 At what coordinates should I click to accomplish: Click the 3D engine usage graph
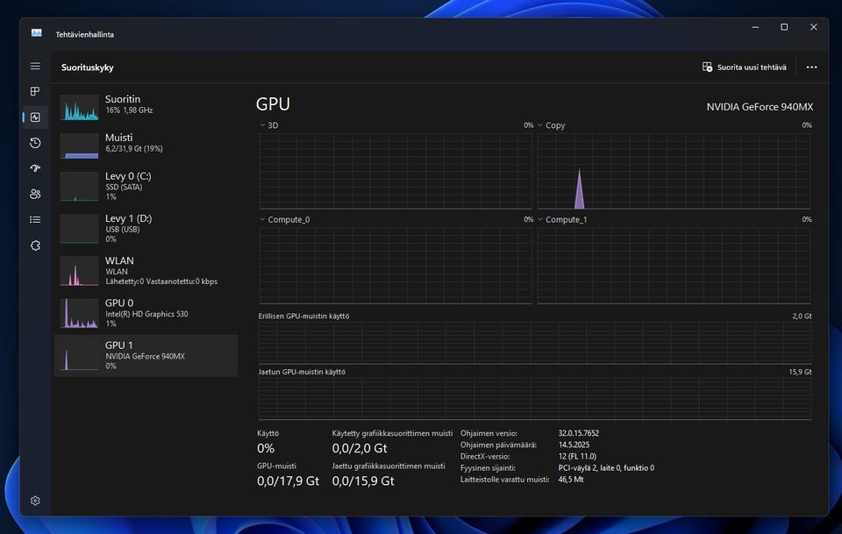tap(396, 171)
